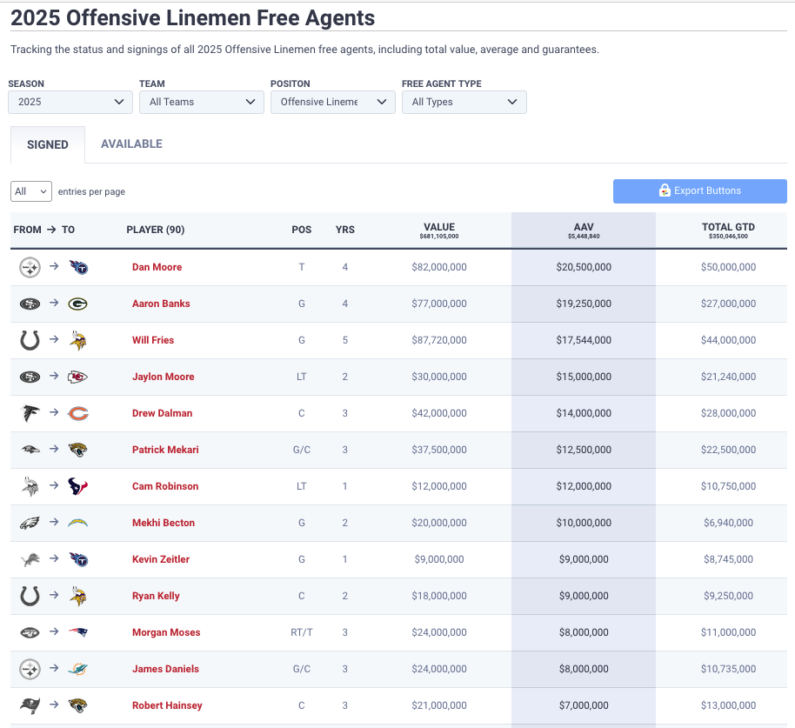Screen dimensions: 795x728
Task: Open Robert Hainsey's player page
Action: tap(167, 705)
